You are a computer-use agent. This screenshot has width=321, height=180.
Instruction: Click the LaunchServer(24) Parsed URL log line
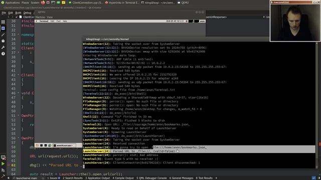click(x=129, y=151)
